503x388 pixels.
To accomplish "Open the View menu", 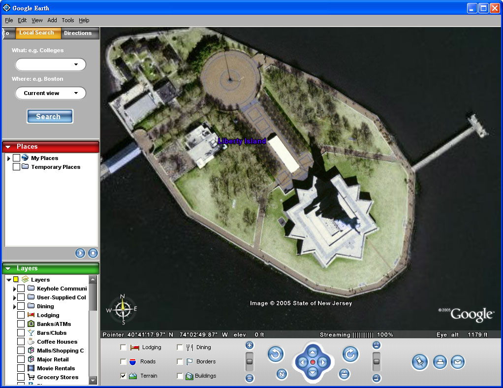I will tap(37, 20).
